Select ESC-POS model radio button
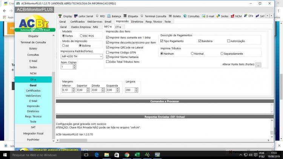283x159 pixels. tap(81, 36)
